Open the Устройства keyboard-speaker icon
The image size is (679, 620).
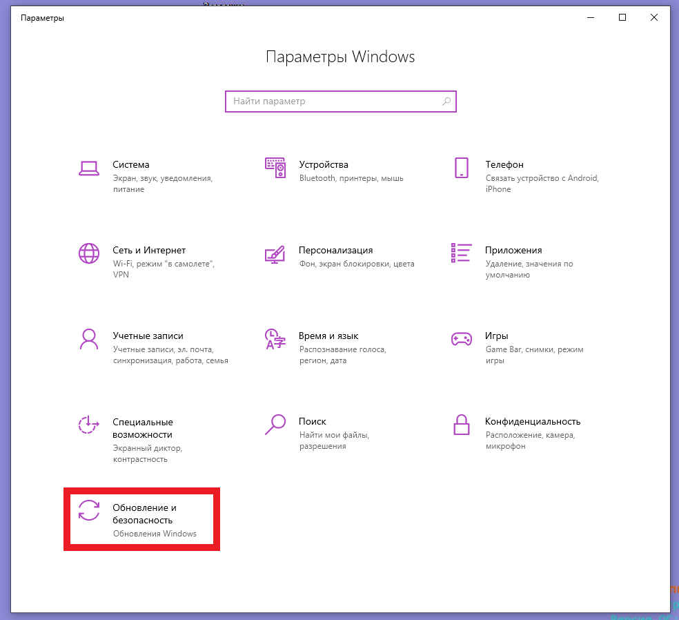275,168
